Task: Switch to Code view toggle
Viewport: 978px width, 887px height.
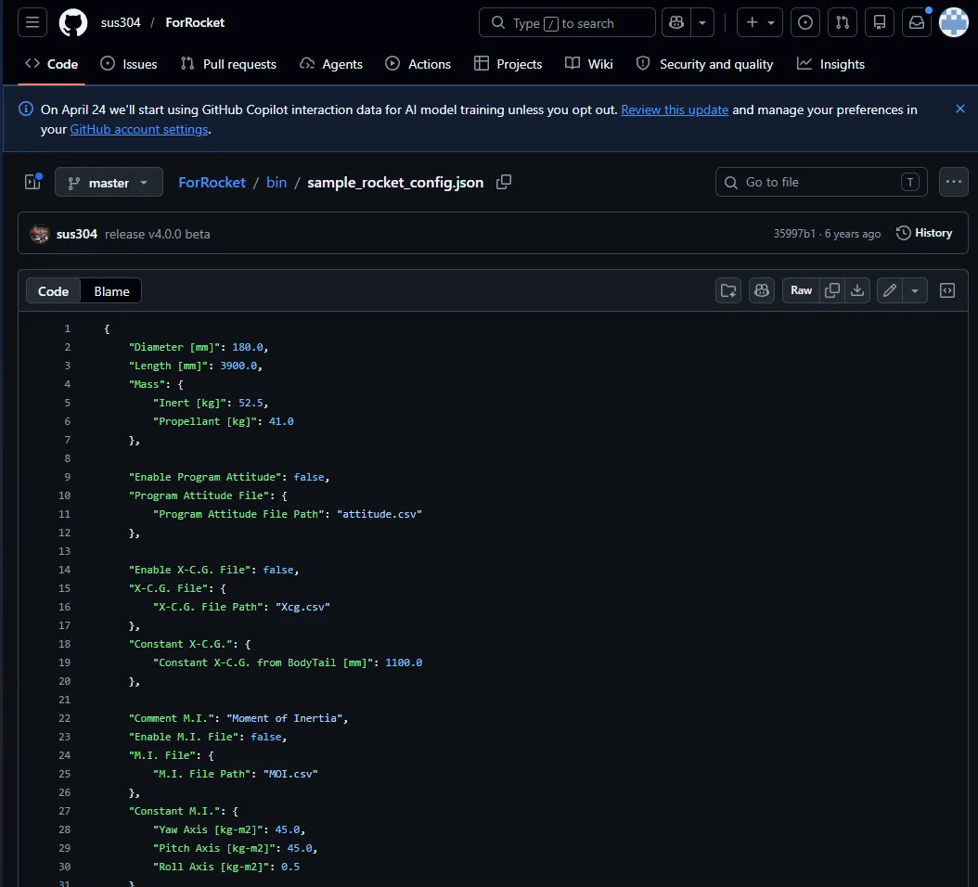Action: (53, 291)
